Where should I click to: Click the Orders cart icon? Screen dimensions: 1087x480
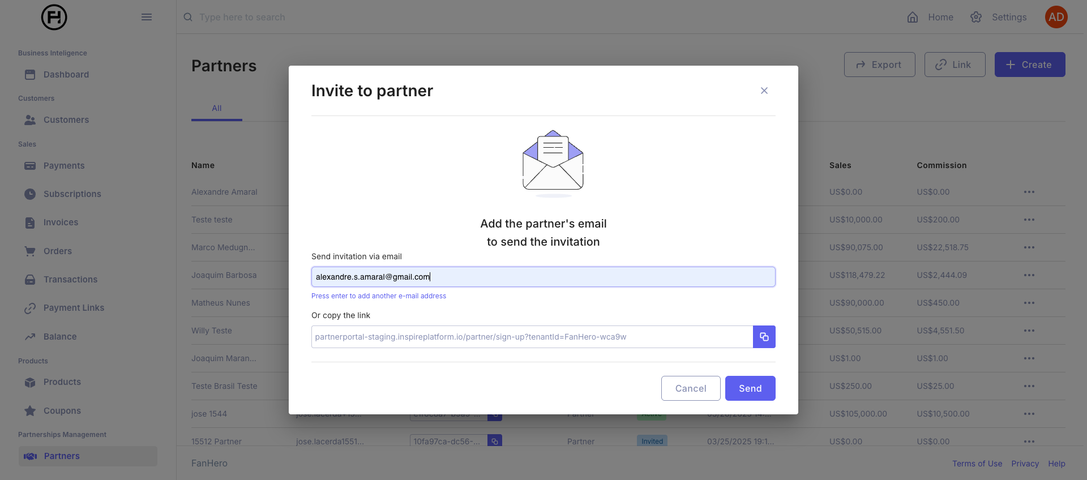point(30,251)
